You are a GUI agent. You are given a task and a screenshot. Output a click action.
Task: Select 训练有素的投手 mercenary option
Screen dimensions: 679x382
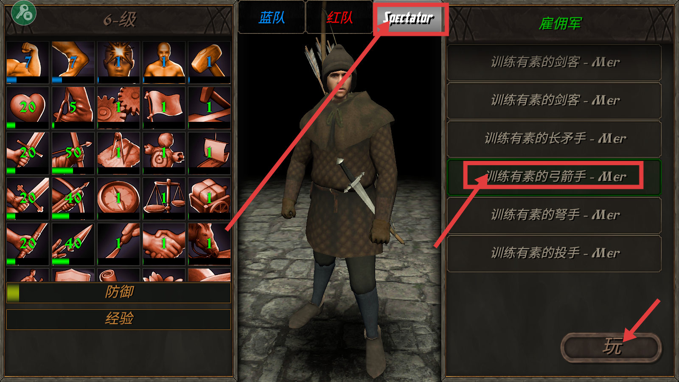coord(554,253)
